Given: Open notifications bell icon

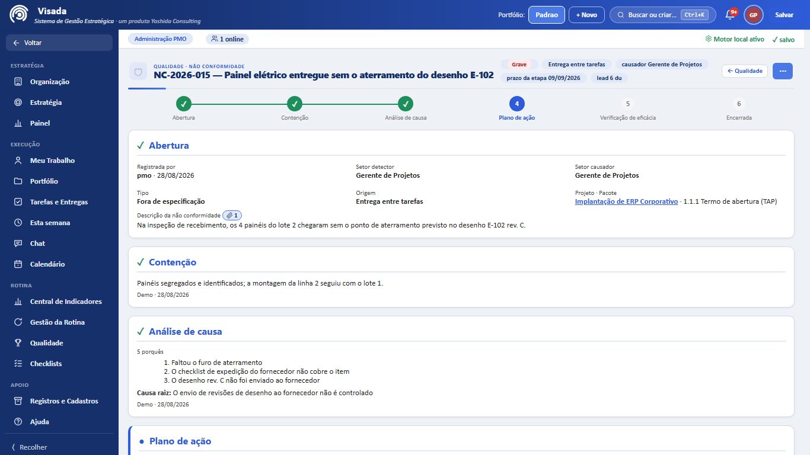Looking at the screenshot, I should point(730,15).
